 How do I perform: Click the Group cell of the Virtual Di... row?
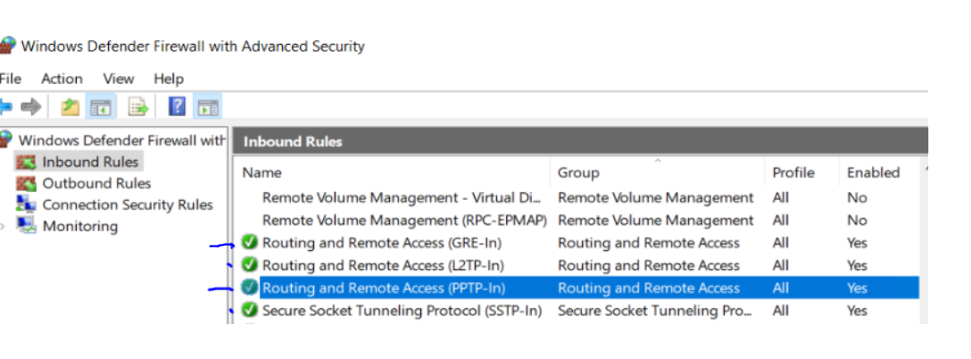click(656, 197)
